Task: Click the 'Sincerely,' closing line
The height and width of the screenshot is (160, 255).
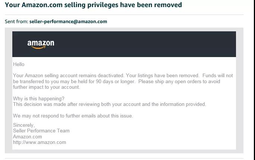Action: click(x=24, y=125)
